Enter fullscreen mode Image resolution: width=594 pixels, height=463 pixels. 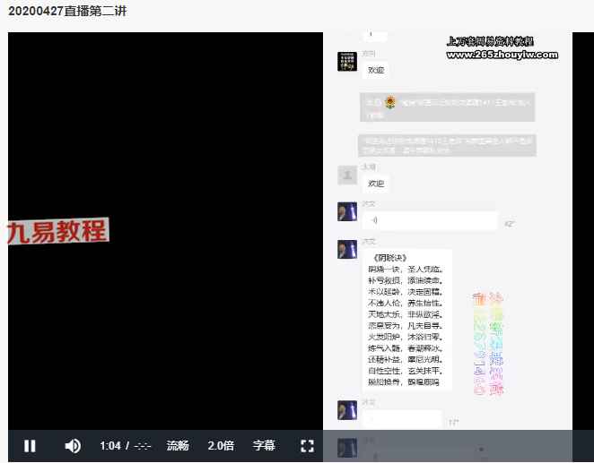click(307, 446)
